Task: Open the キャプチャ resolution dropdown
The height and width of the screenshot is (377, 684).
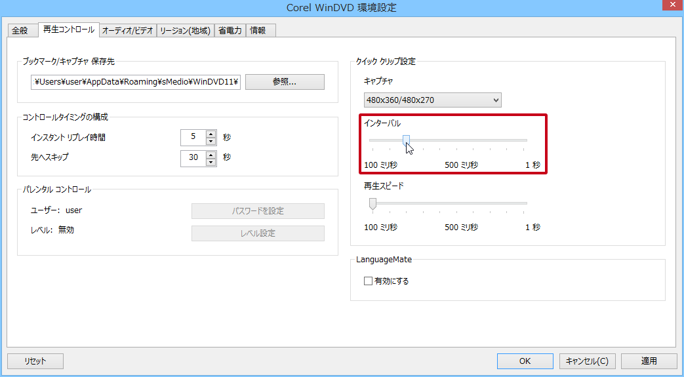Action: pyautogui.click(x=432, y=100)
